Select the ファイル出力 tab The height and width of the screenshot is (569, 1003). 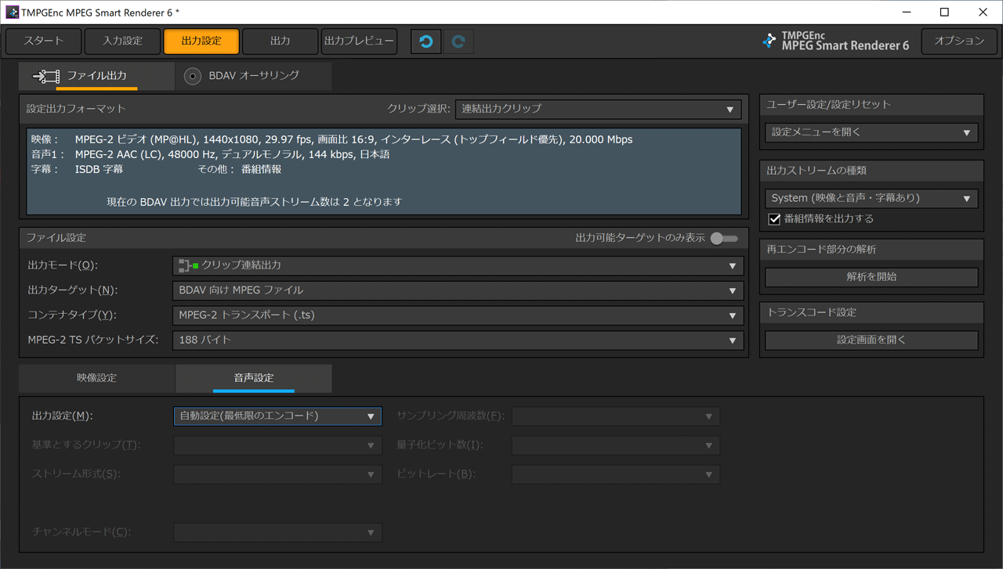point(97,76)
